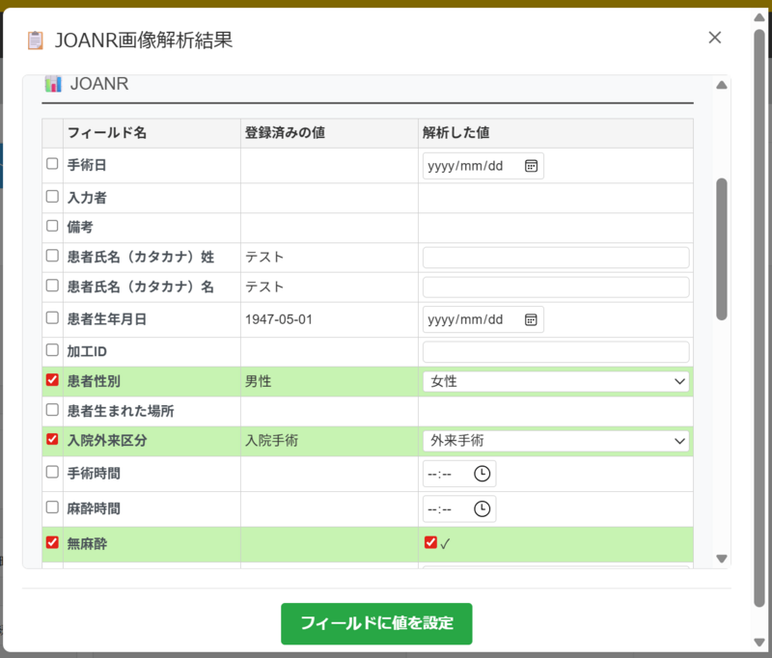The image size is (772, 658).
Task: Click analyzed value field for カタカナ名
Action: pyautogui.click(x=556, y=288)
